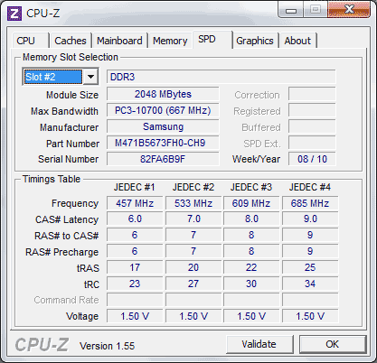Click the DDR3 memory type field

click(x=221, y=77)
